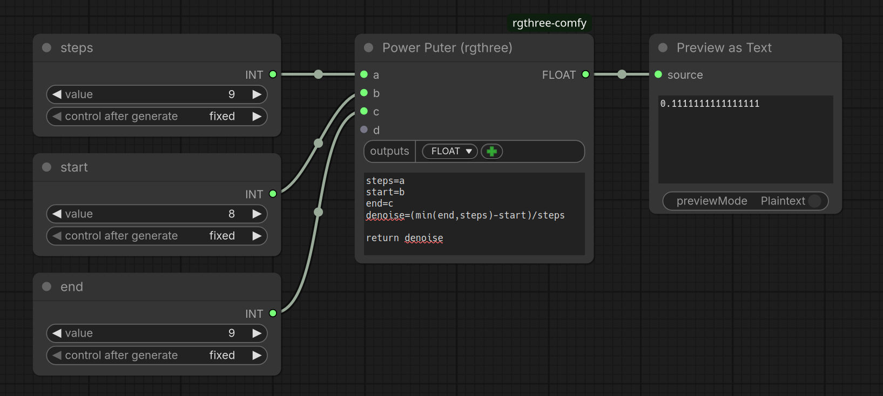Open the FLOAT output type dropdown
The height and width of the screenshot is (396, 883).
point(450,152)
